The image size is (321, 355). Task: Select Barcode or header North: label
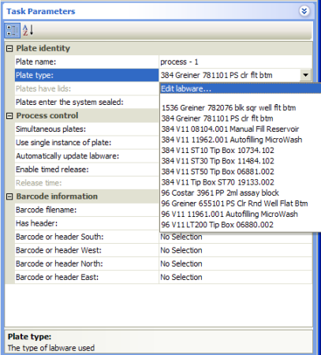tap(59, 263)
